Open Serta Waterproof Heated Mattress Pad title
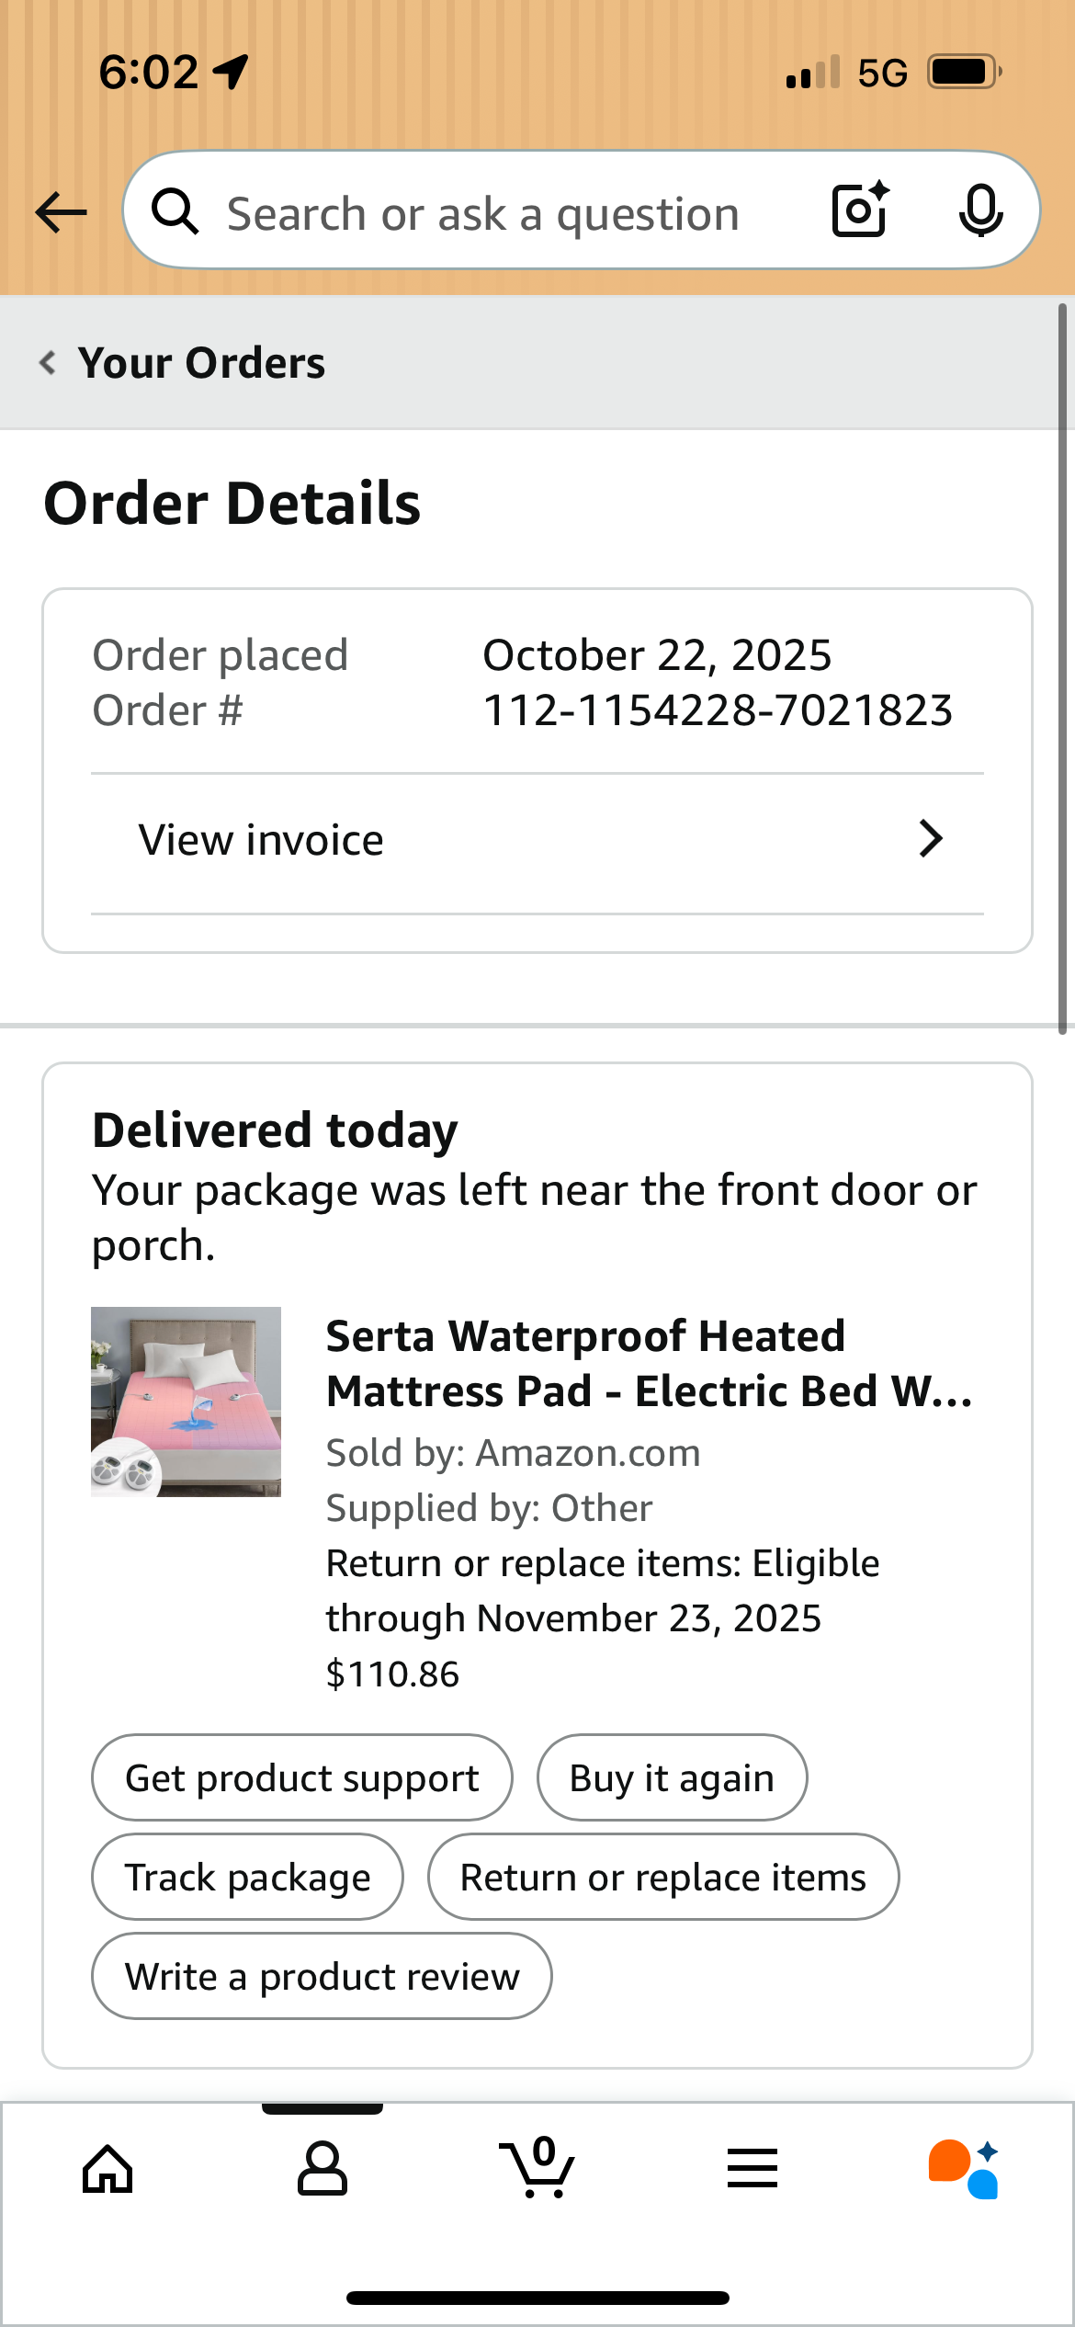Image resolution: width=1075 pixels, height=2327 pixels. (650, 1363)
